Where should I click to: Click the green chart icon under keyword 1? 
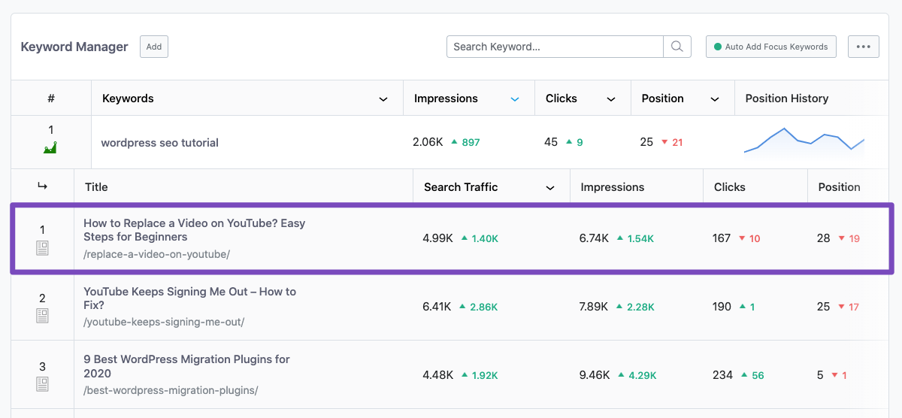tap(50, 148)
